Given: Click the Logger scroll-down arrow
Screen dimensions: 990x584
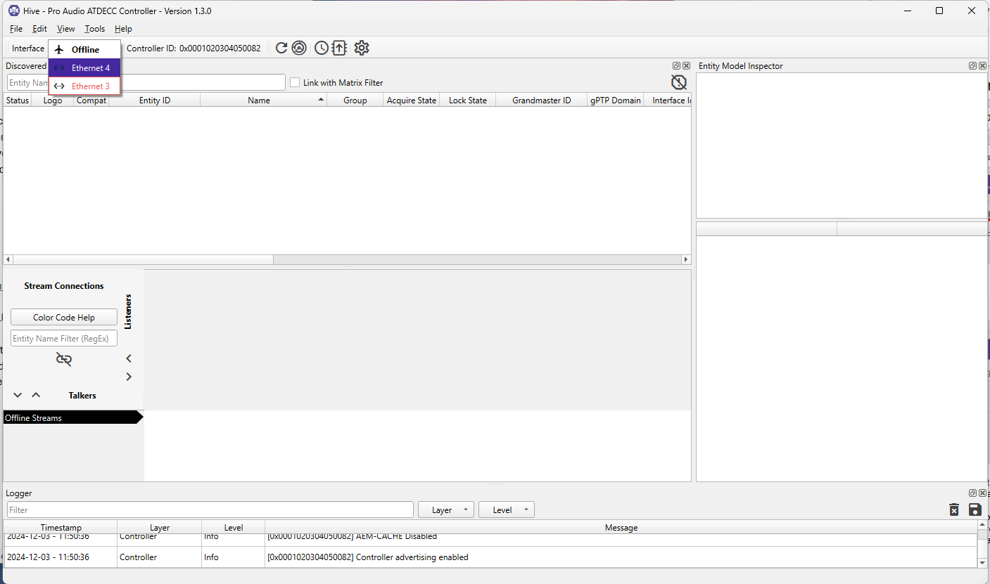Looking at the screenshot, I should (x=982, y=563).
